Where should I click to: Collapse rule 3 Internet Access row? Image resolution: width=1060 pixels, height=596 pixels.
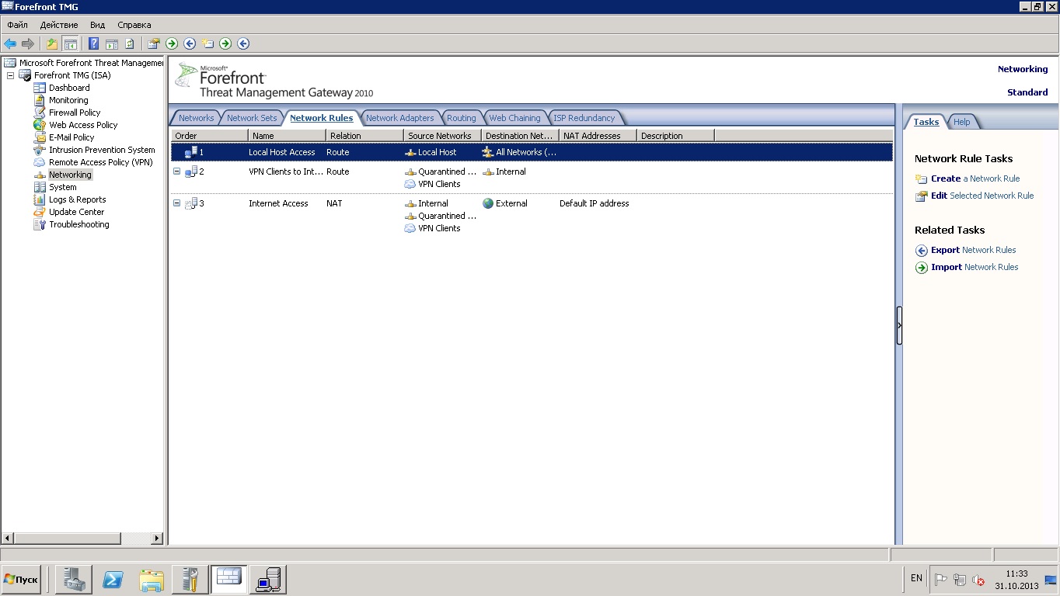pyautogui.click(x=176, y=203)
